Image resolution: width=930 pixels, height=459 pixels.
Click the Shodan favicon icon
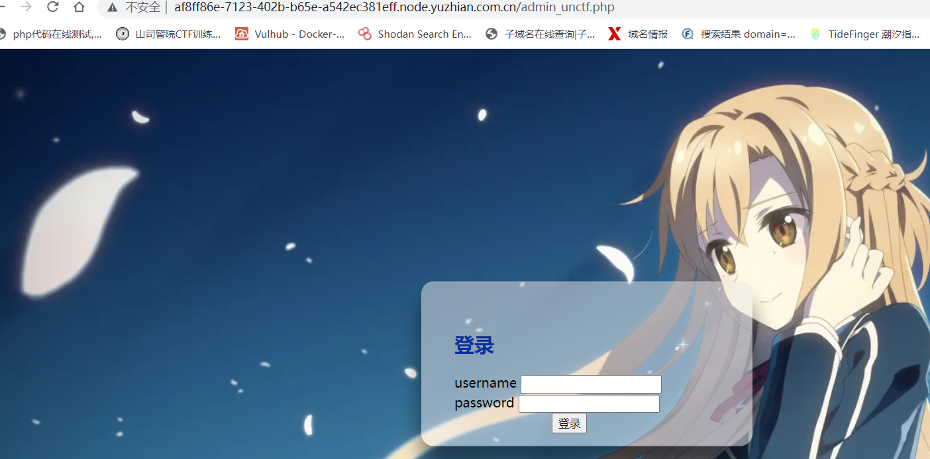[x=365, y=34]
